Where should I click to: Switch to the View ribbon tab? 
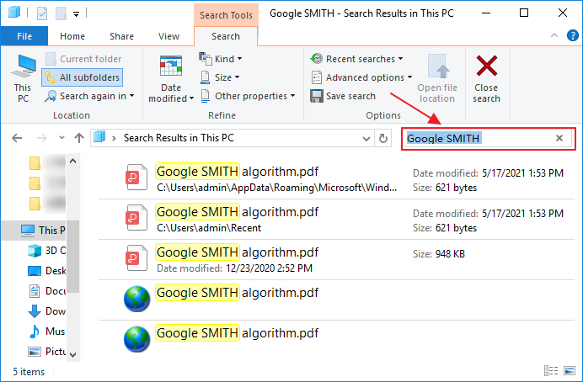click(168, 36)
